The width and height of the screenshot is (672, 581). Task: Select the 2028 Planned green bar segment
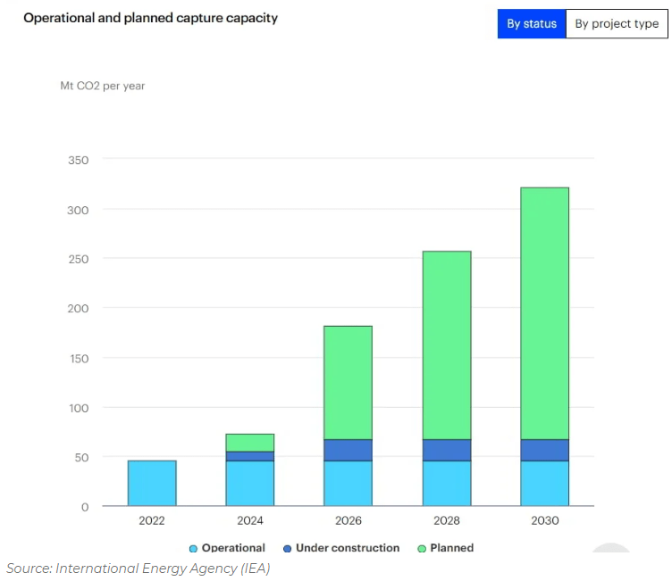click(446, 345)
